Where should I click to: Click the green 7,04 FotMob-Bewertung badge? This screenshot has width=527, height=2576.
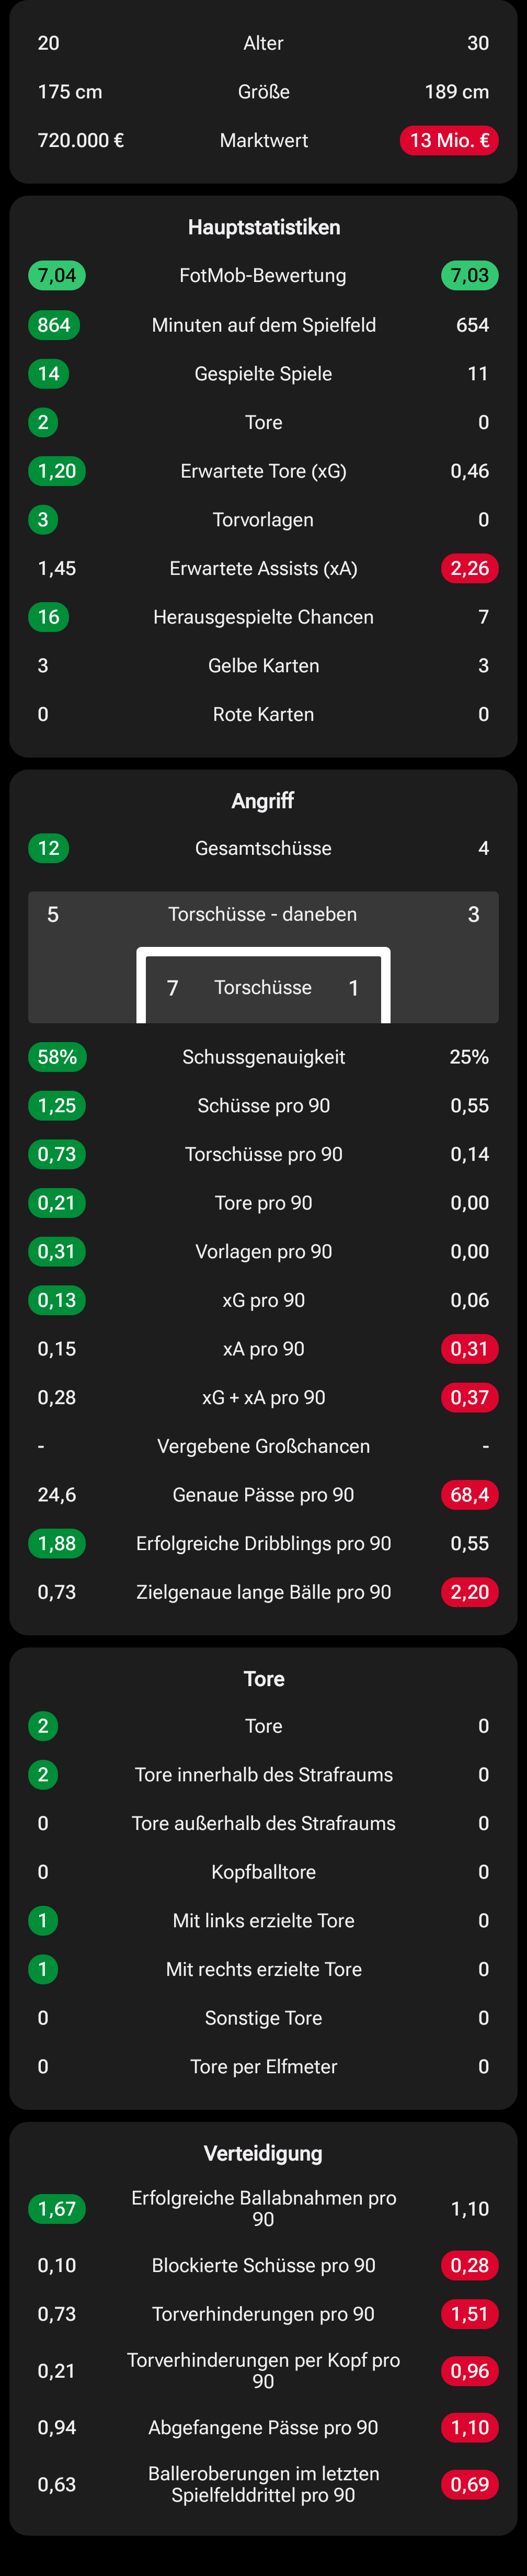point(57,275)
